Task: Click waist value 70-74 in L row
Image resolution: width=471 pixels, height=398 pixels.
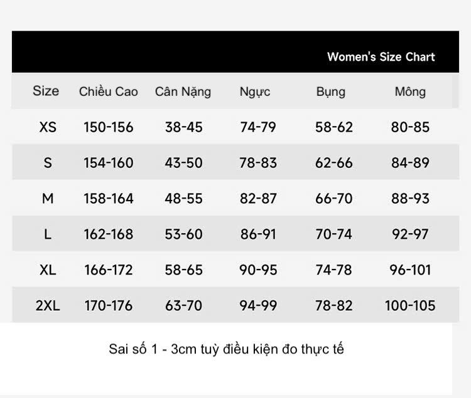Action: [x=334, y=234]
